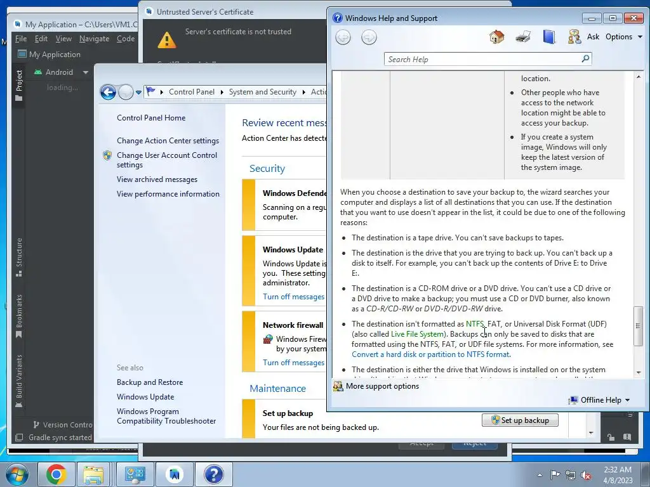Open NTFS glossary link in Help
This screenshot has height=487, width=650.
point(475,324)
